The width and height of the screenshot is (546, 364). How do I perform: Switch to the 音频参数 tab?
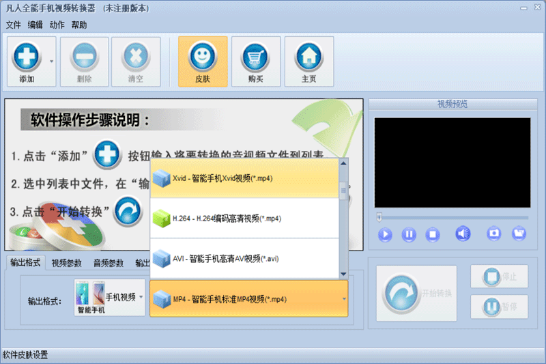[x=109, y=264]
